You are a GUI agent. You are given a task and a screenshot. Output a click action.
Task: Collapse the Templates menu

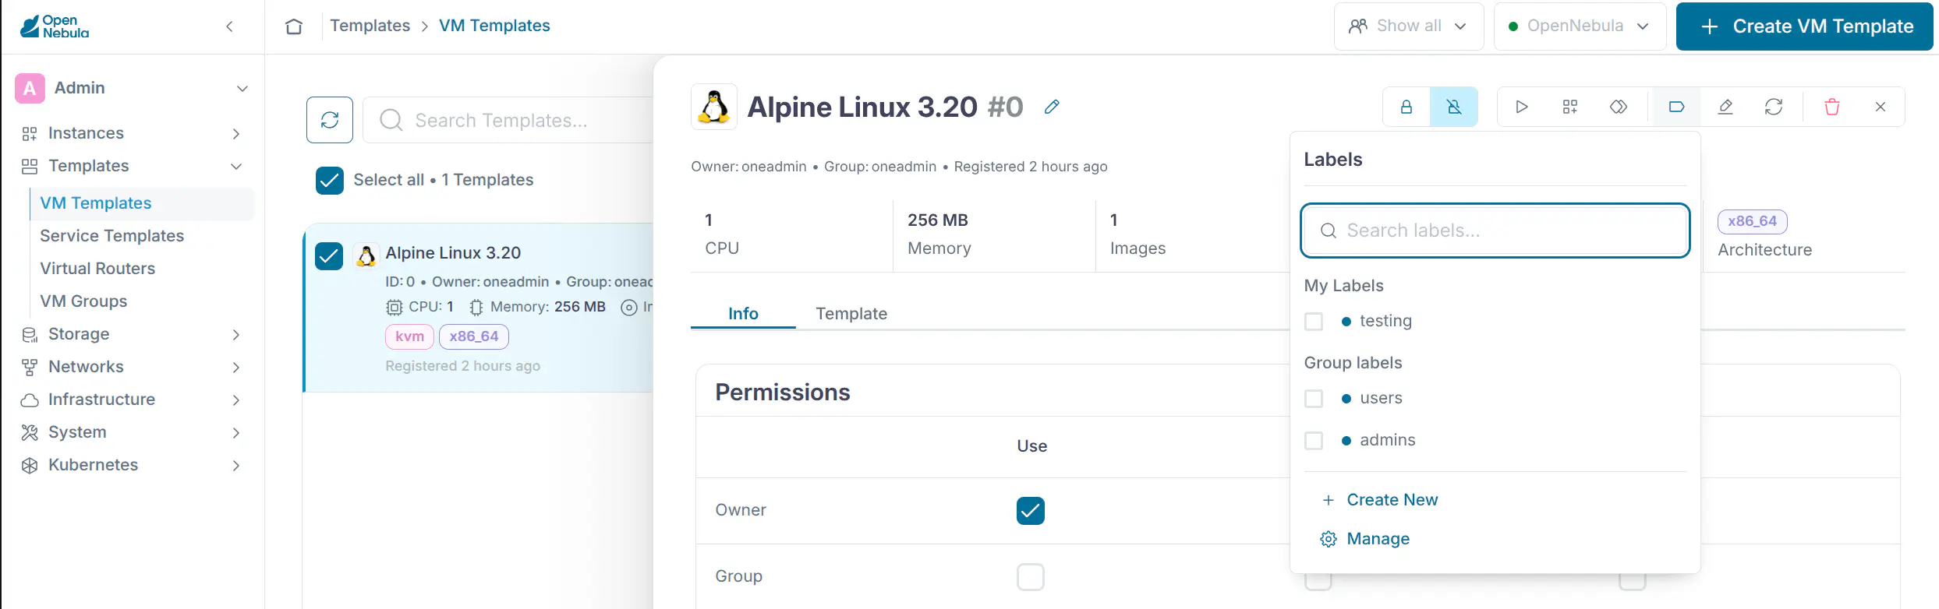(236, 166)
